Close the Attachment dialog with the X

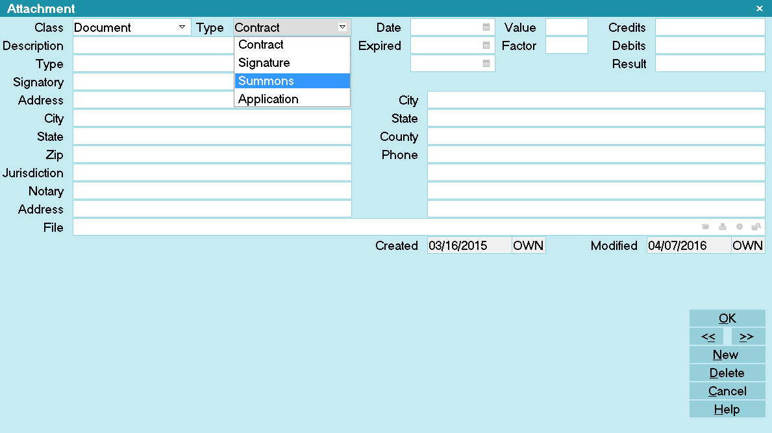760,8
